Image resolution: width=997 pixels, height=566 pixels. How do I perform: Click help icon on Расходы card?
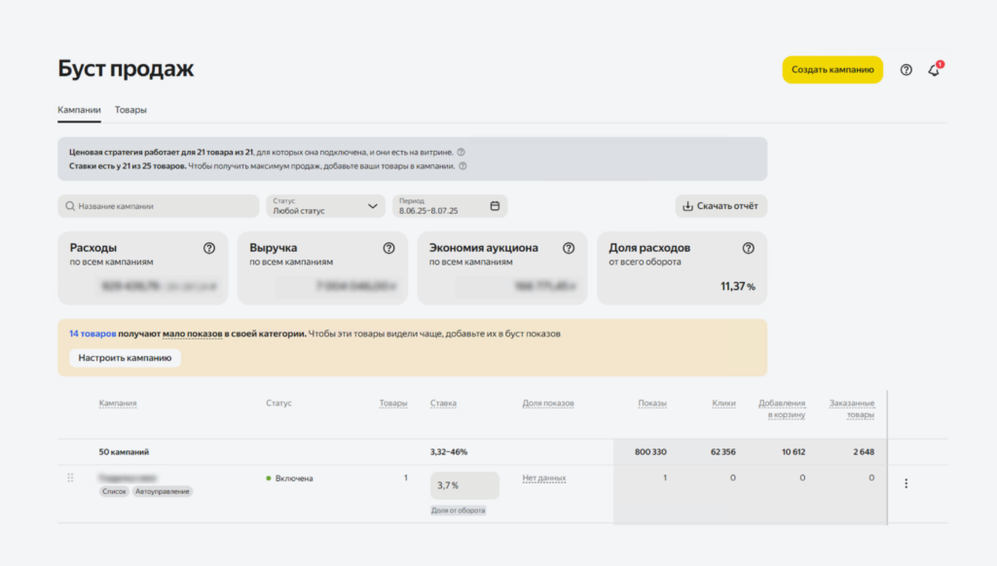pyautogui.click(x=209, y=248)
